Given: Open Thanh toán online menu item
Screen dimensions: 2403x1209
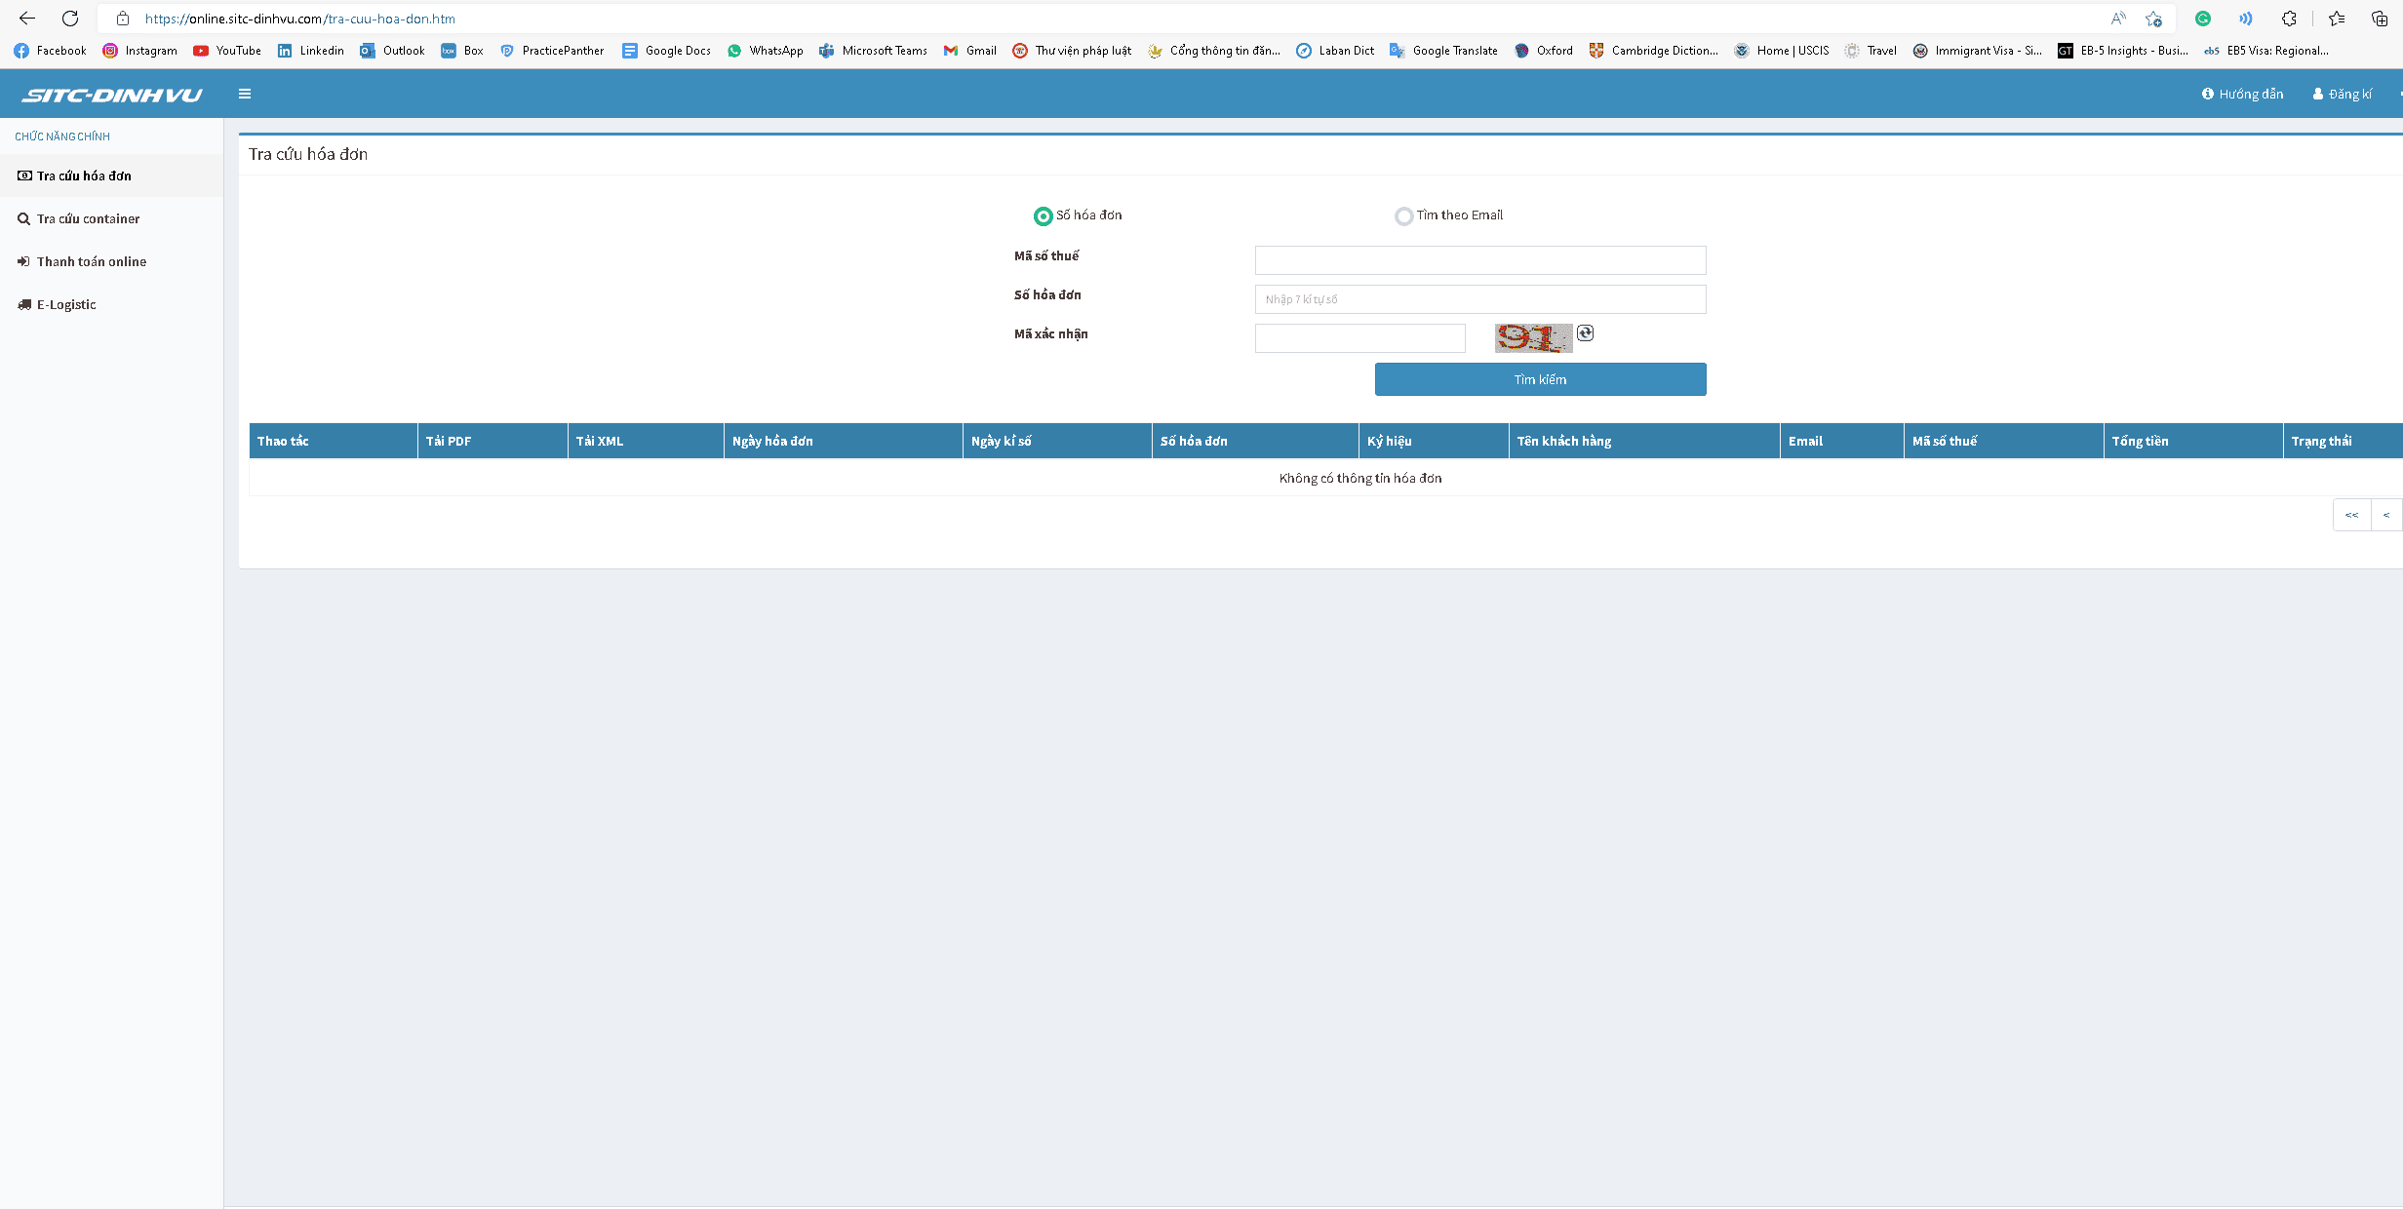Looking at the screenshot, I should coord(91,261).
